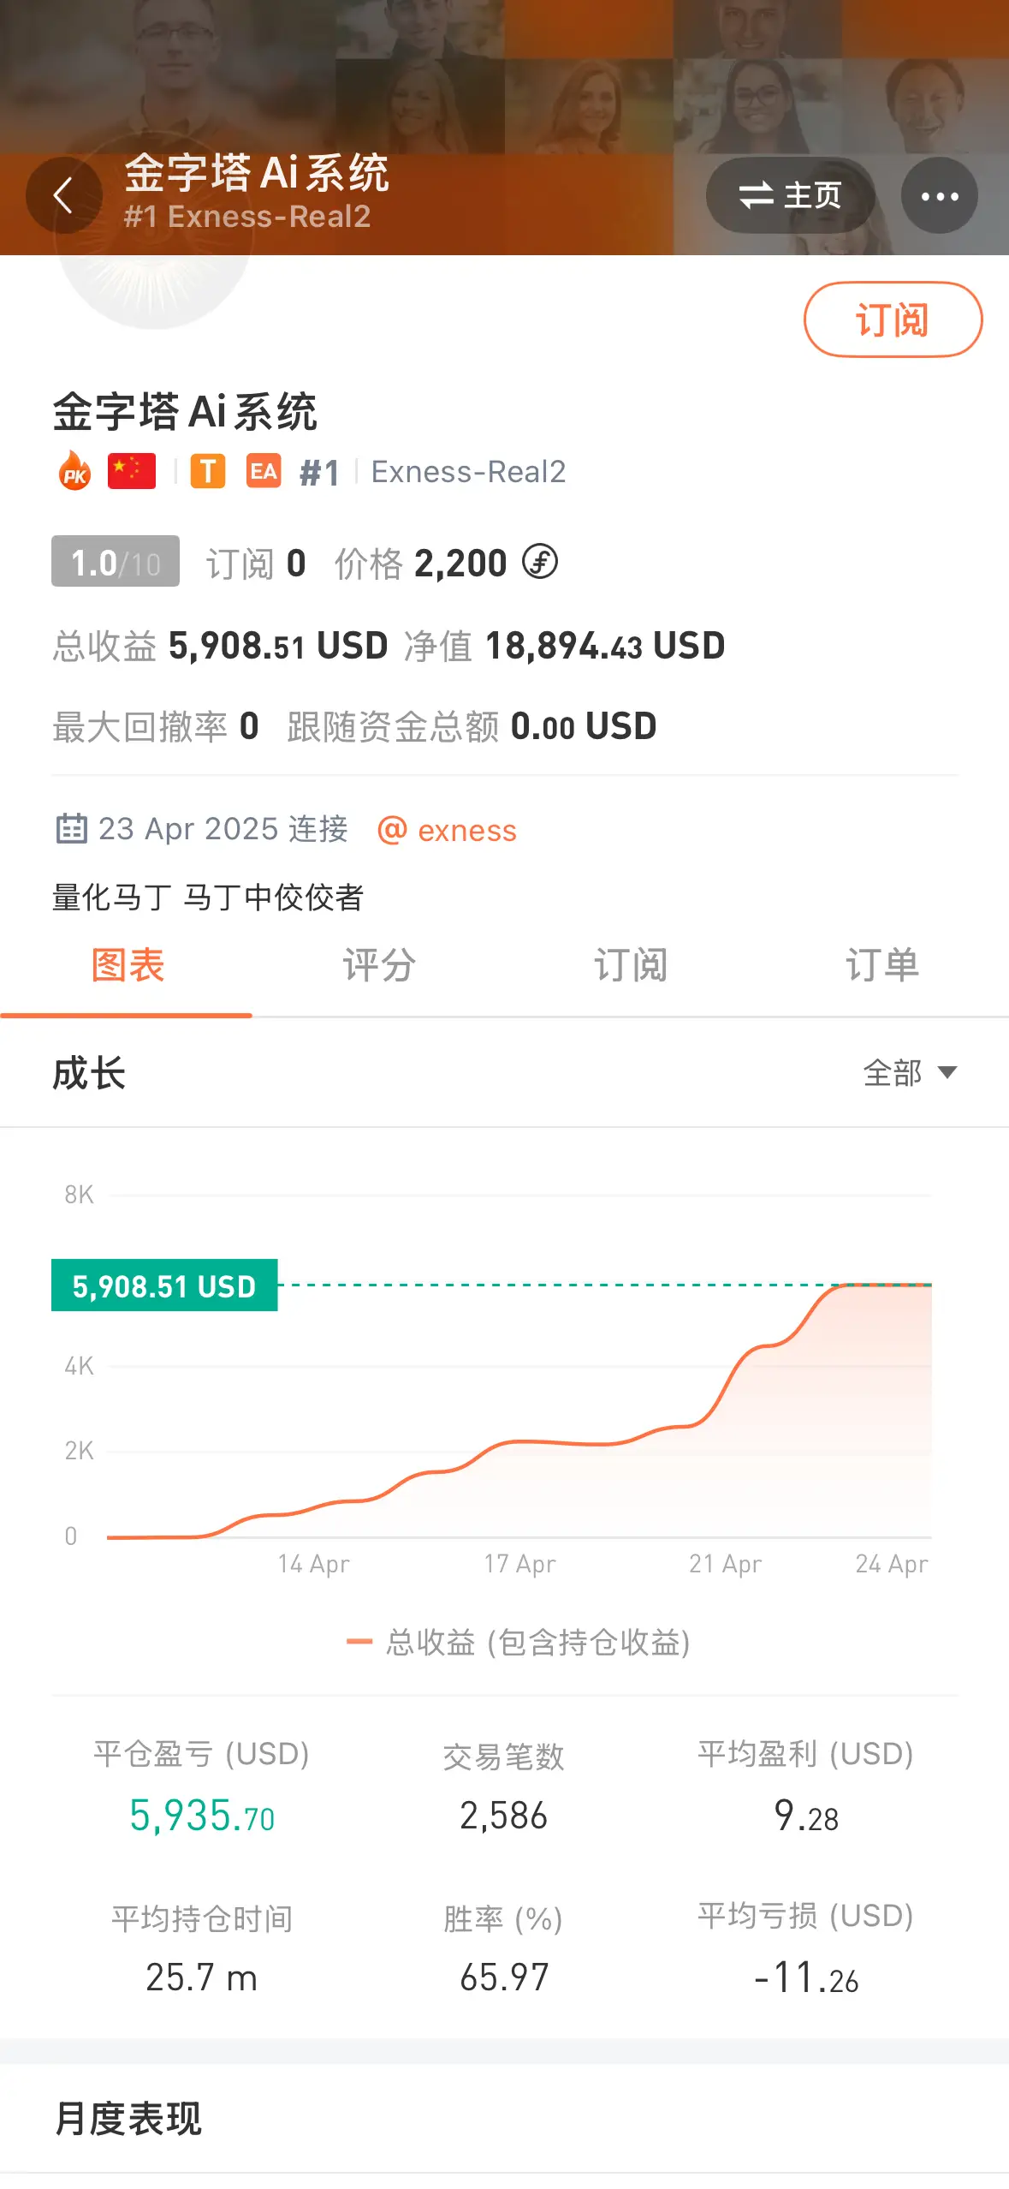Tap the currency symbol next to price 2,200
The width and height of the screenshot is (1009, 2189).
[540, 563]
